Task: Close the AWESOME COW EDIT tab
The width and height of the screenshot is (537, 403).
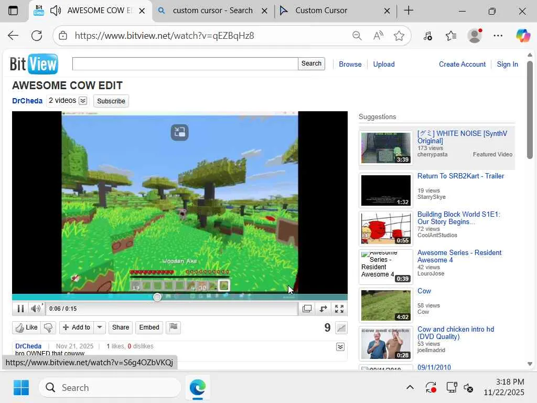Action: [142, 11]
